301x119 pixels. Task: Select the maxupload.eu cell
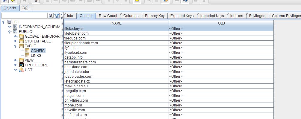[117, 86]
